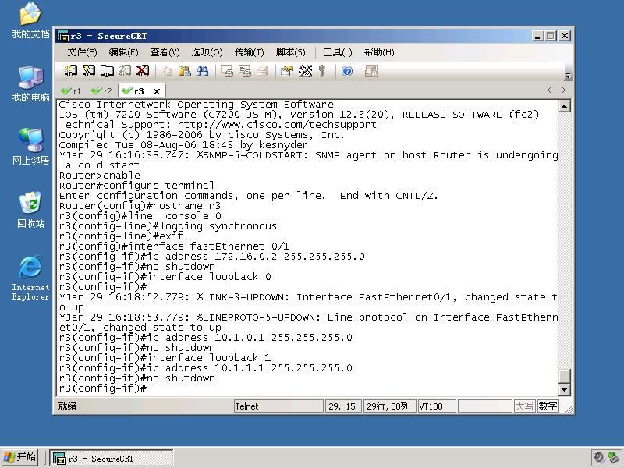Open 传输(T) menu
The width and height of the screenshot is (624, 468).
[249, 52]
